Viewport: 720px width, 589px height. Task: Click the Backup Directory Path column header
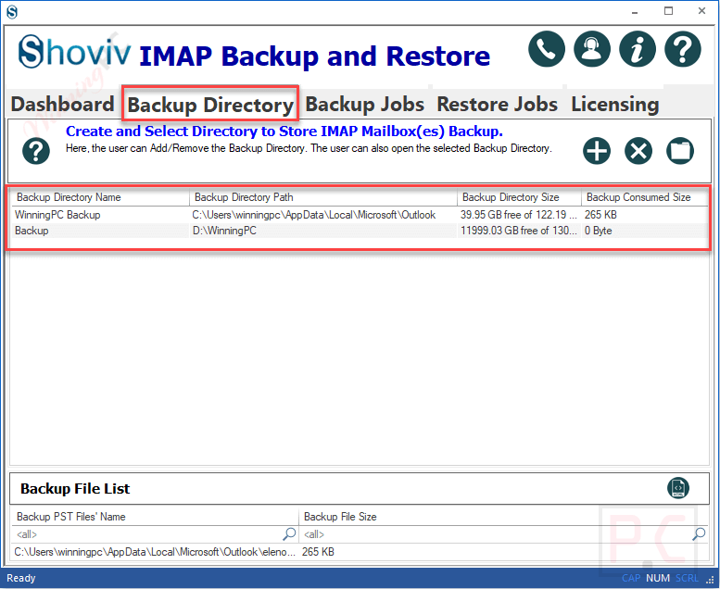pyautogui.click(x=322, y=197)
